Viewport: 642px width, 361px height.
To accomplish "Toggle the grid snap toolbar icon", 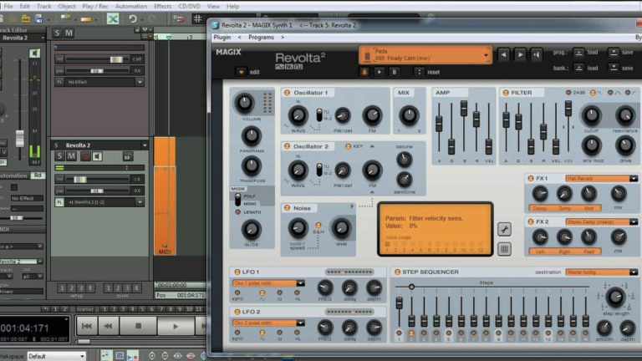I will [197, 19].
